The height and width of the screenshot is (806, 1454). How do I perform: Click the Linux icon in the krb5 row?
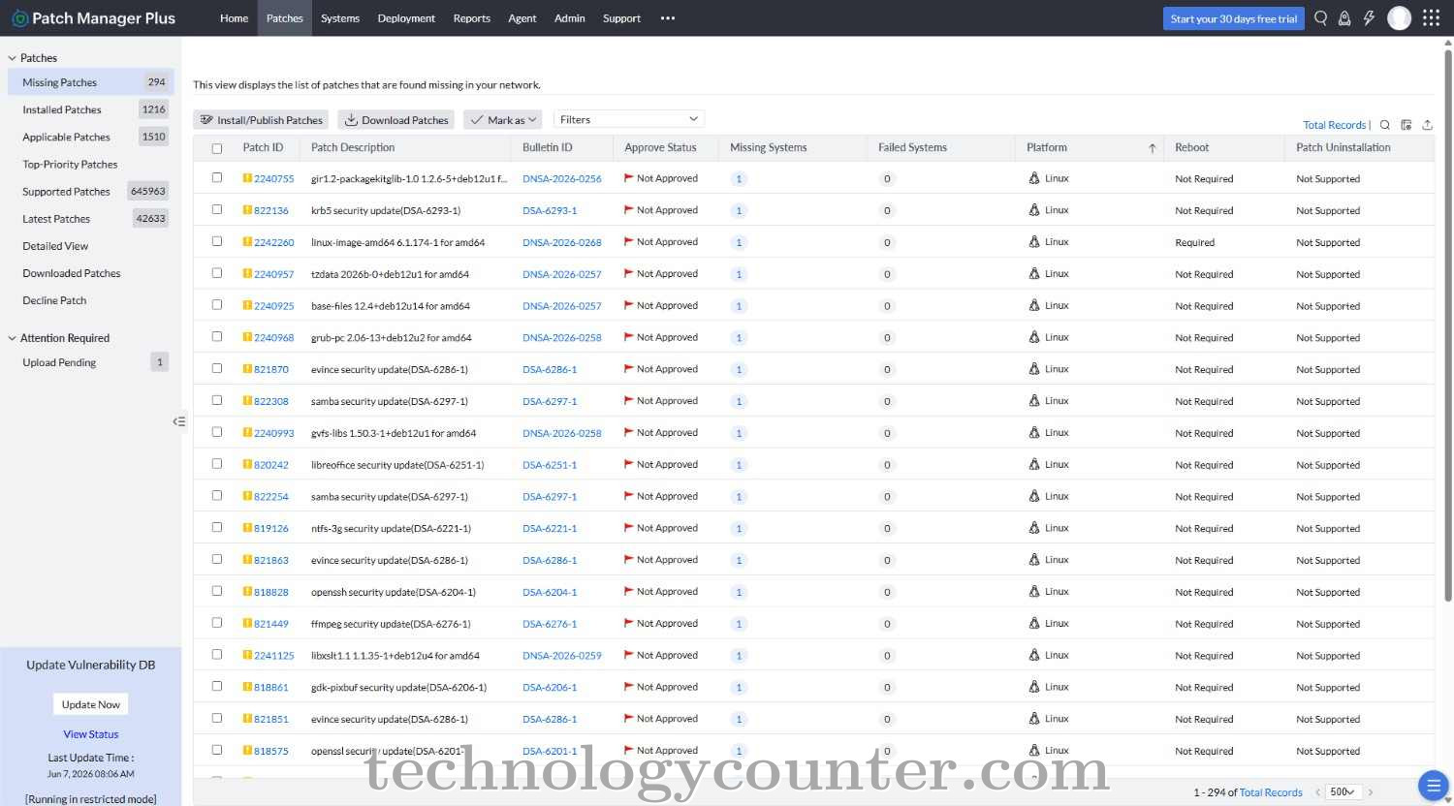pyautogui.click(x=1034, y=210)
